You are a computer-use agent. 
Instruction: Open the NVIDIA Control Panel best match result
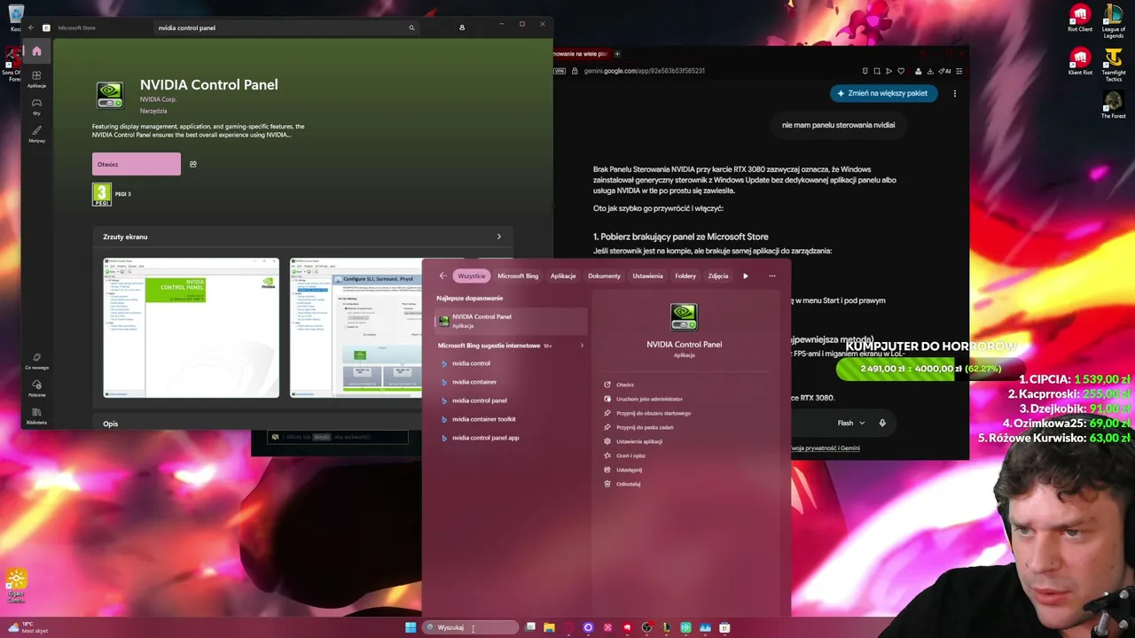pyautogui.click(x=510, y=321)
